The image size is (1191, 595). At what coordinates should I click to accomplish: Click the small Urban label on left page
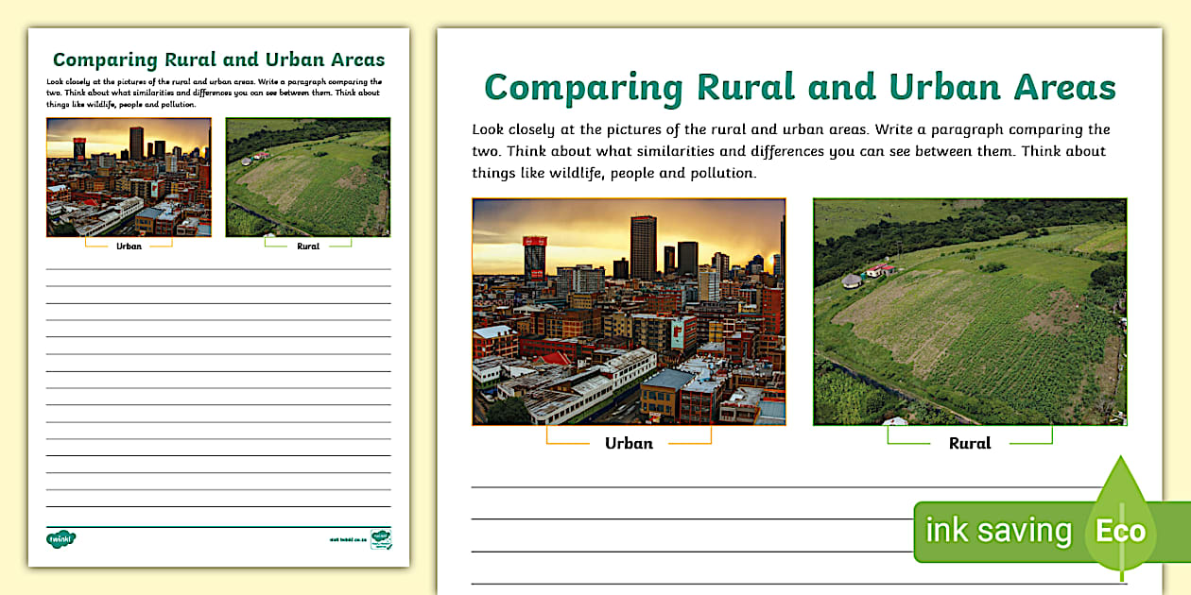click(x=129, y=246)
